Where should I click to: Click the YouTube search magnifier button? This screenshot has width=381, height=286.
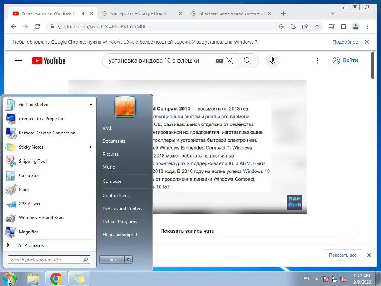coord(247,61)
